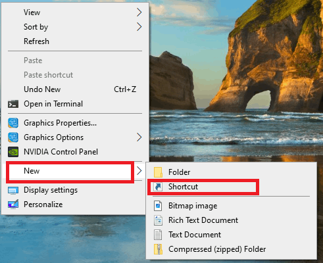Click the NVIDIA Control Panel icon
Image resolution: width=323 pixels, height=263 pixels.
(13, 152)
